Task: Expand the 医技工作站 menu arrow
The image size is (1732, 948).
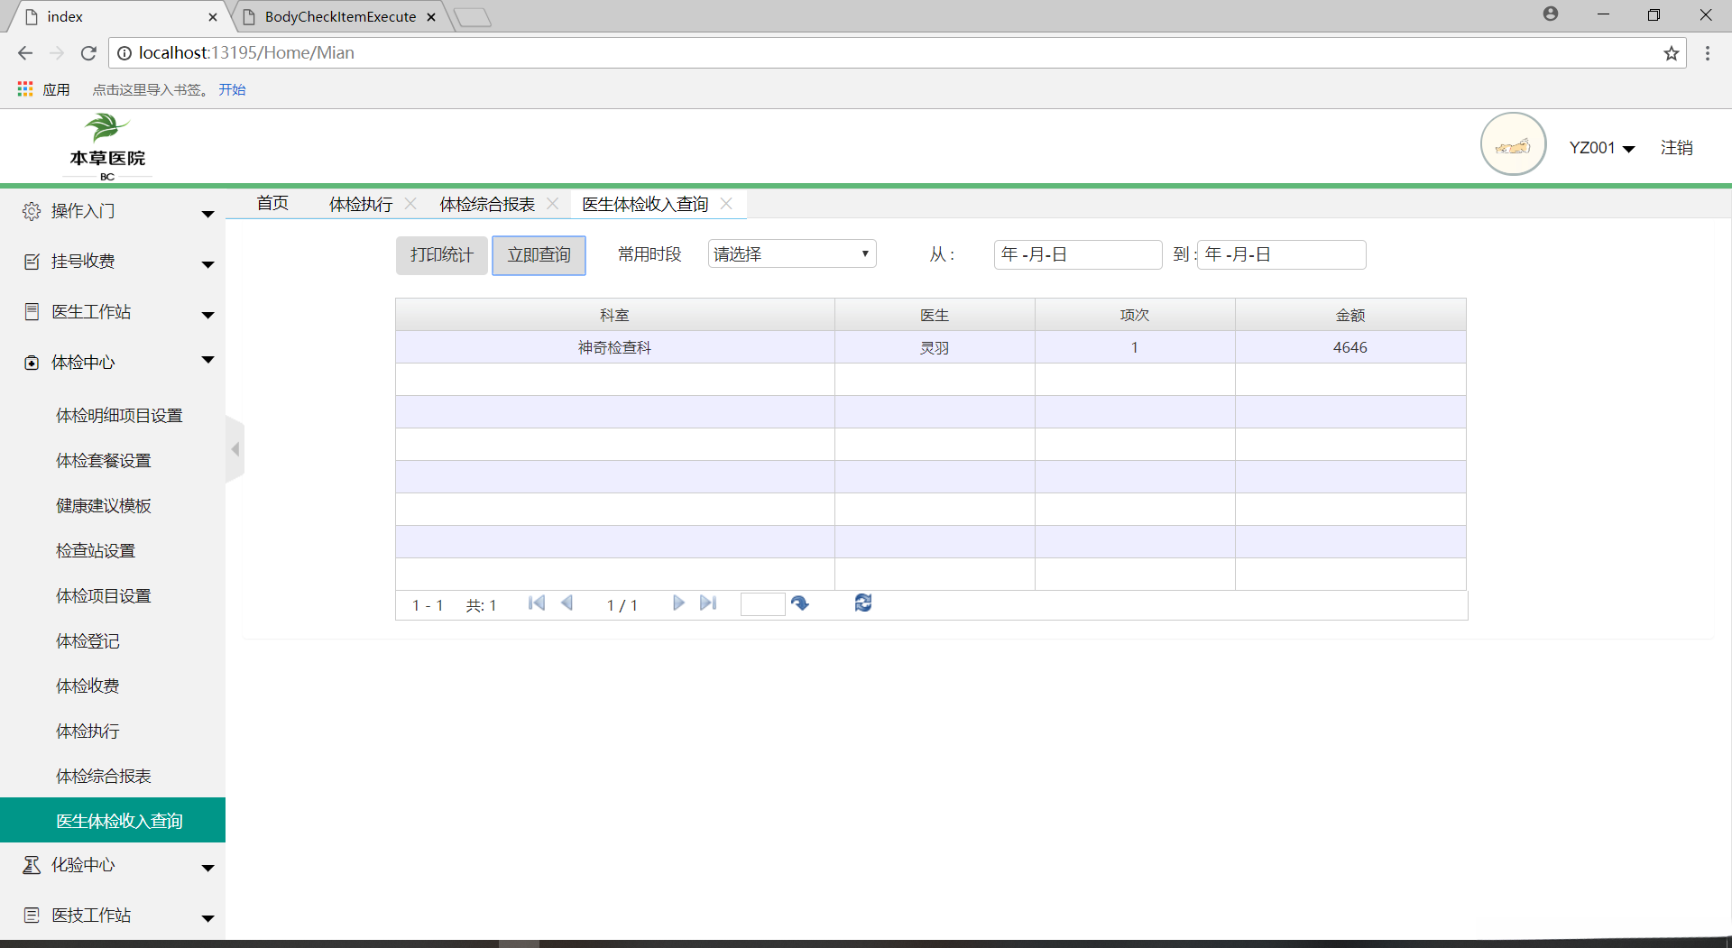Action: pyautogui.click(x=208, y=918)
